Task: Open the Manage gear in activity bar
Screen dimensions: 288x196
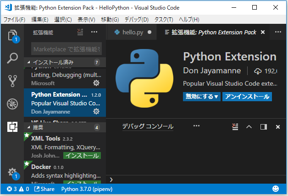Action: 12,172
